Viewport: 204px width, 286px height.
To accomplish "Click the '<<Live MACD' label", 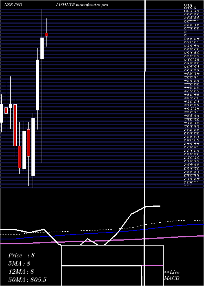I will 172,275.
